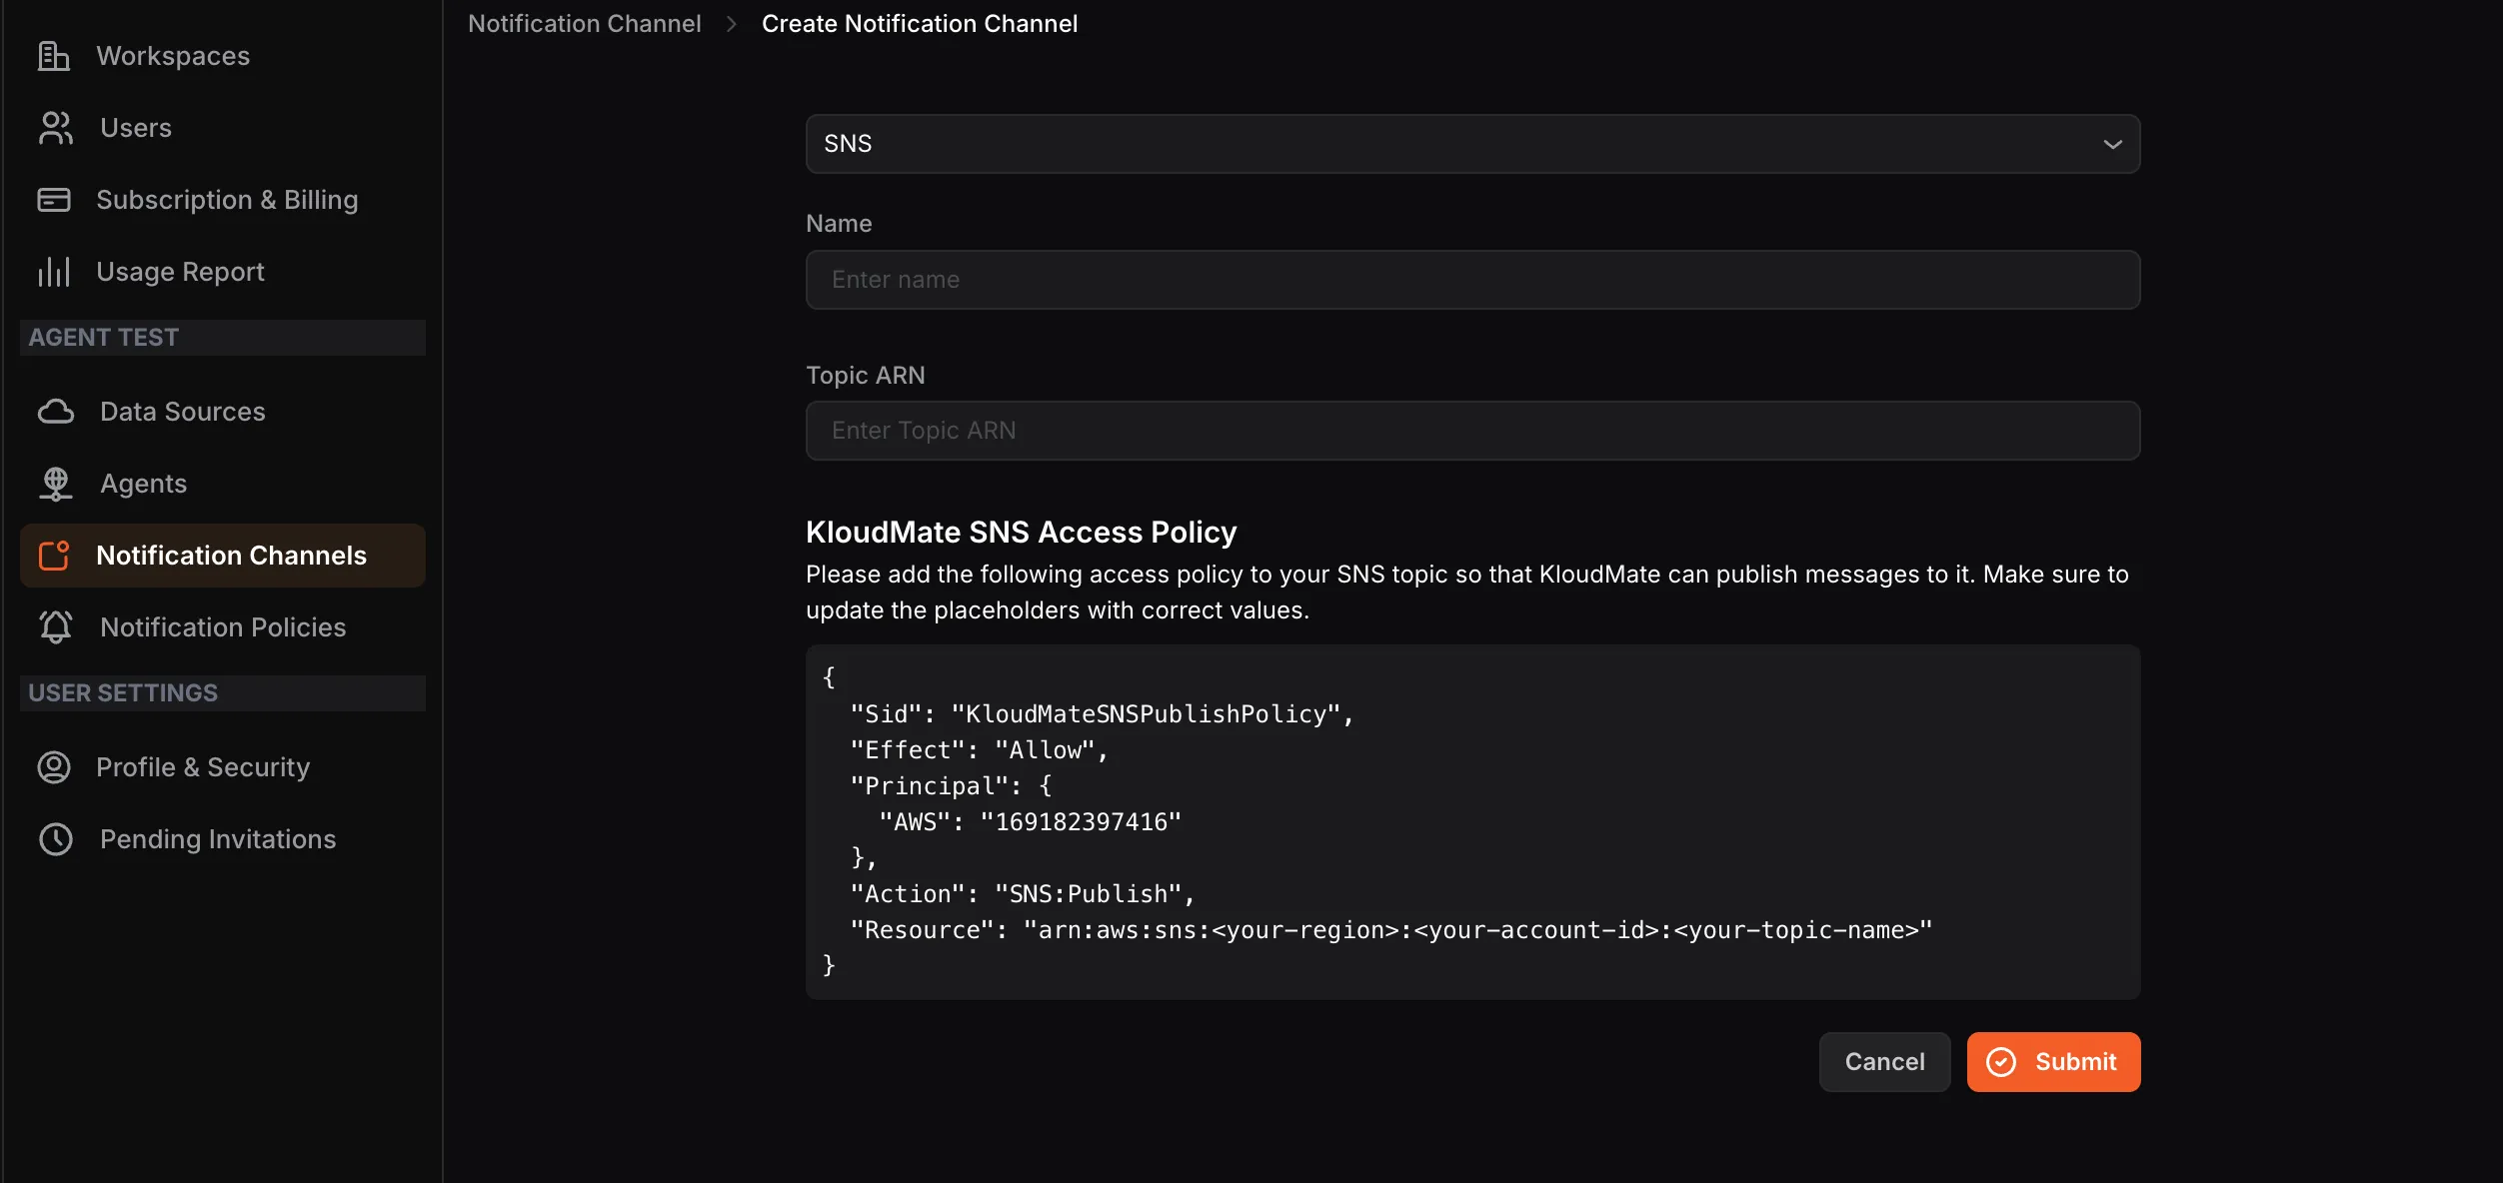View Pending Invitations

(223, 839)
